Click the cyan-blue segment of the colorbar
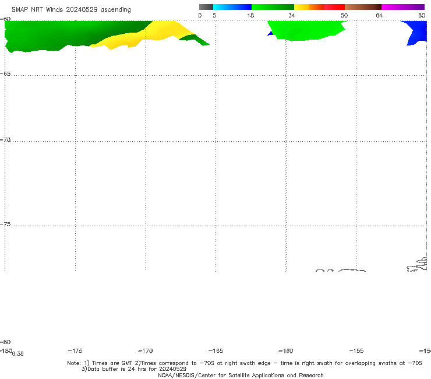431x379 pixels. coord(232,7)
